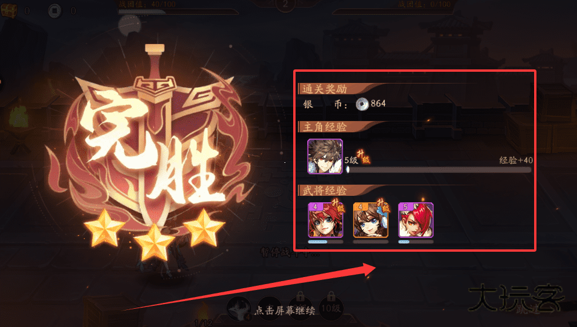Click the copper coin counter icon
The height and width of the screenshot is (327, 577).
[x=55, y=11]
